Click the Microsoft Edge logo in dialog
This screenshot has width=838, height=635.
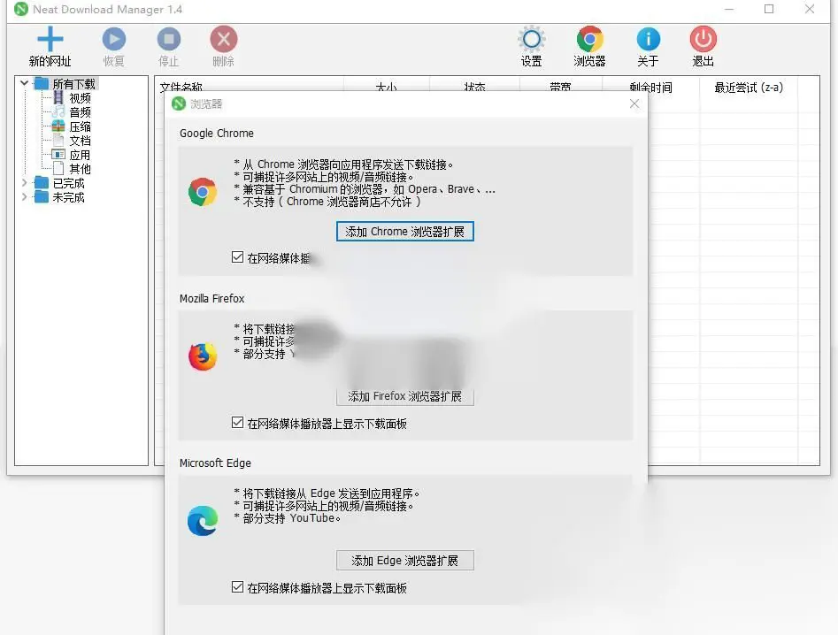203,521
